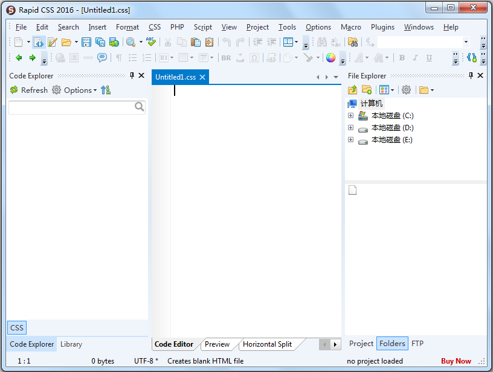Click the binoculars Find icon
493x372 pixels.
[x=321, y=42]
